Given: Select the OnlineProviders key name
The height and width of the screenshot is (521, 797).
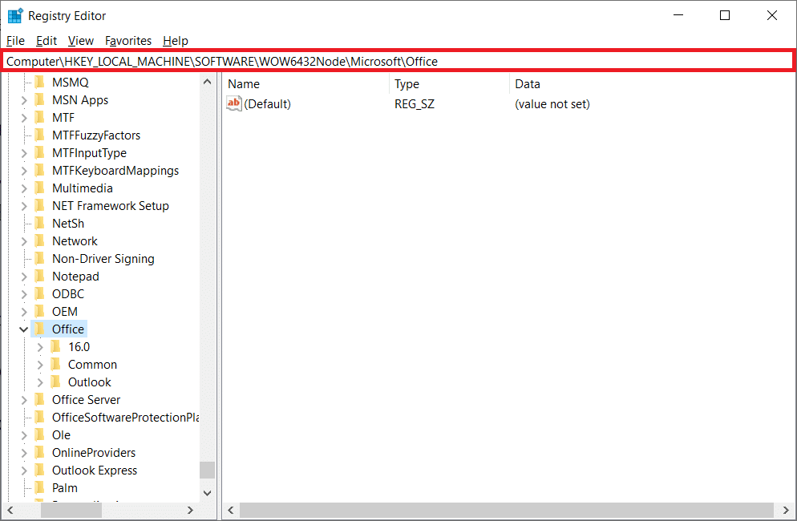Looking at the screenshot, I should click(94, 453).
